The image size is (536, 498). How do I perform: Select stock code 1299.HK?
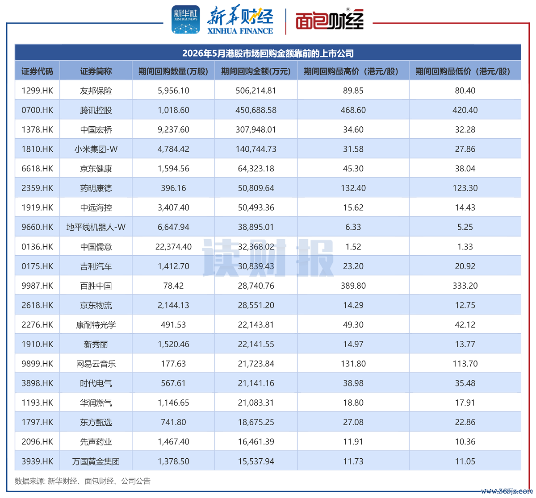(x=37, y=91)
